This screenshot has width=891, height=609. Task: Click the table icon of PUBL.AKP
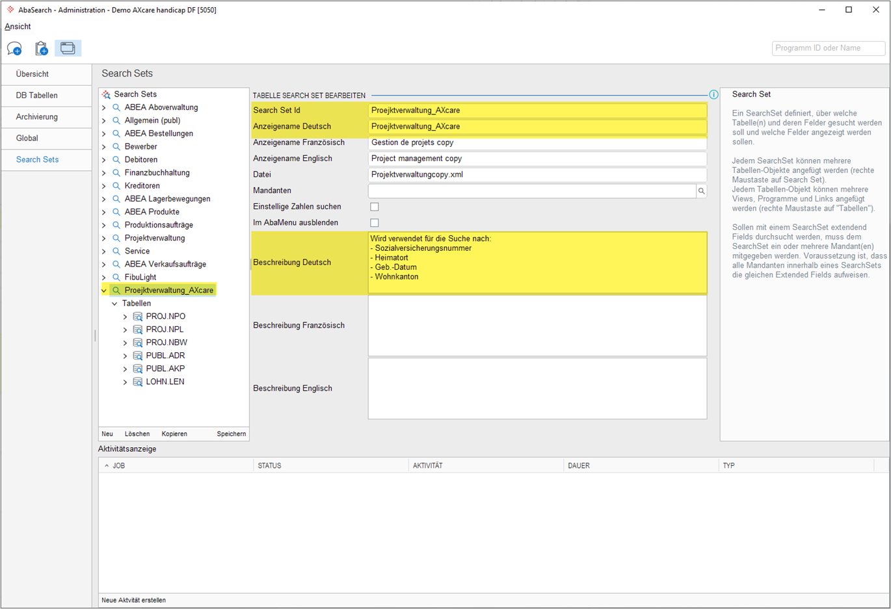coord(138,369)
